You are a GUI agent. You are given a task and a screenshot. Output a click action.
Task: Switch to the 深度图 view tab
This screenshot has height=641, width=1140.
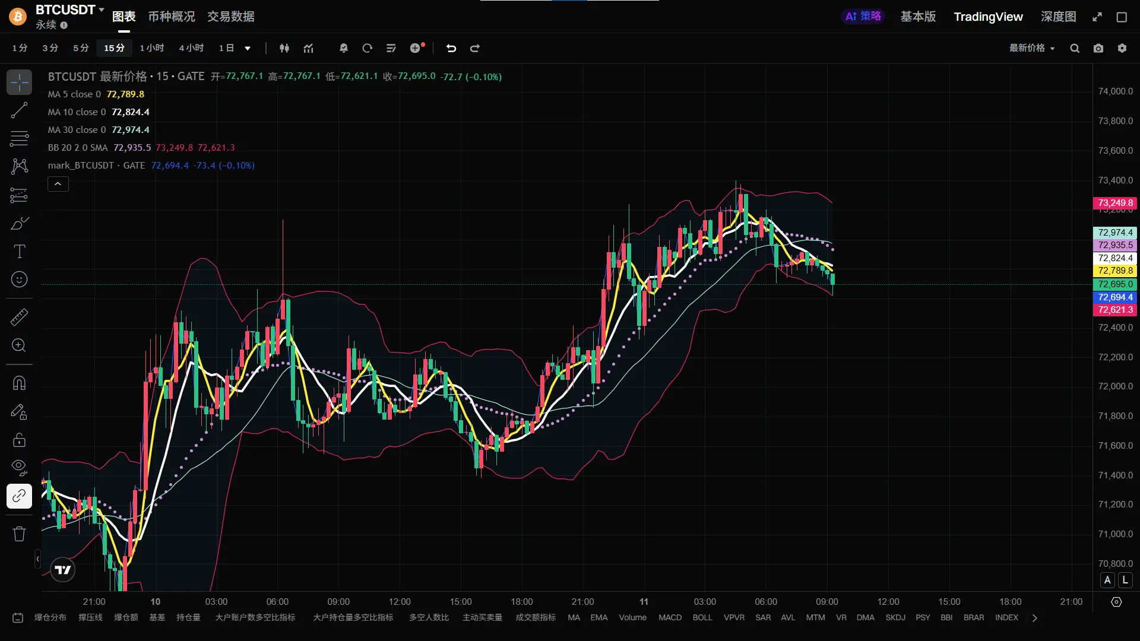[x=1058, y=17]
